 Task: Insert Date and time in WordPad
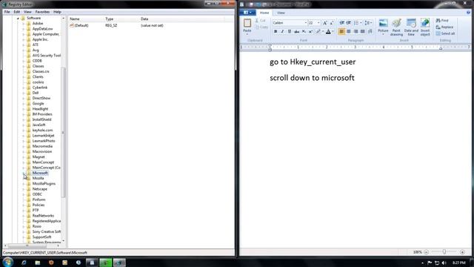pos(411,27)
